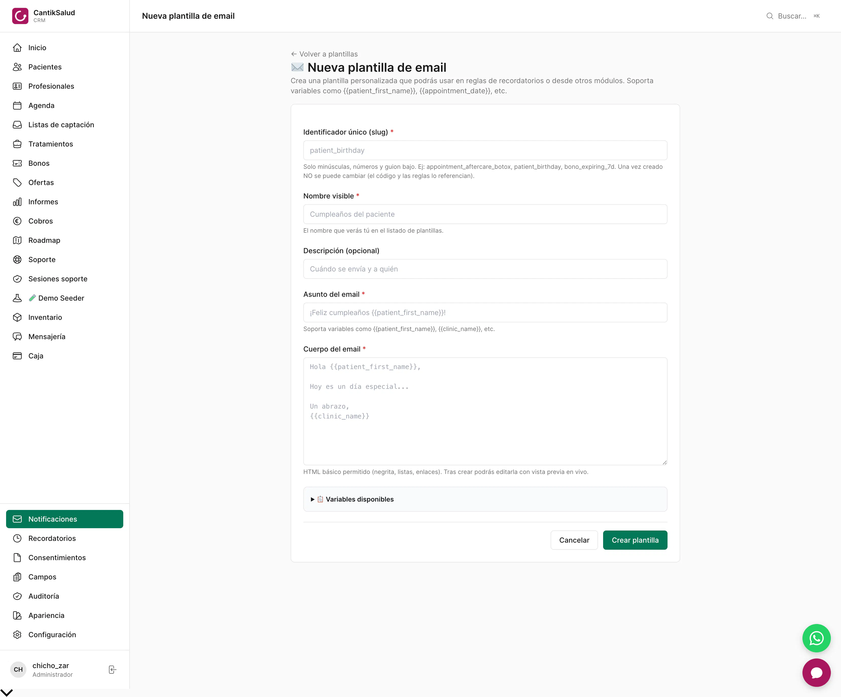
Task: Open the Configuración gear icon
Action: pyautogui.click(x=17, y=635)
